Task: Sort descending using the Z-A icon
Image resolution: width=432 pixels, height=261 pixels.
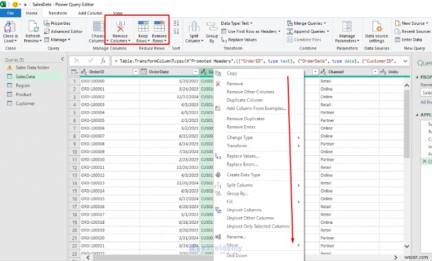Action: tap(177, 31)
